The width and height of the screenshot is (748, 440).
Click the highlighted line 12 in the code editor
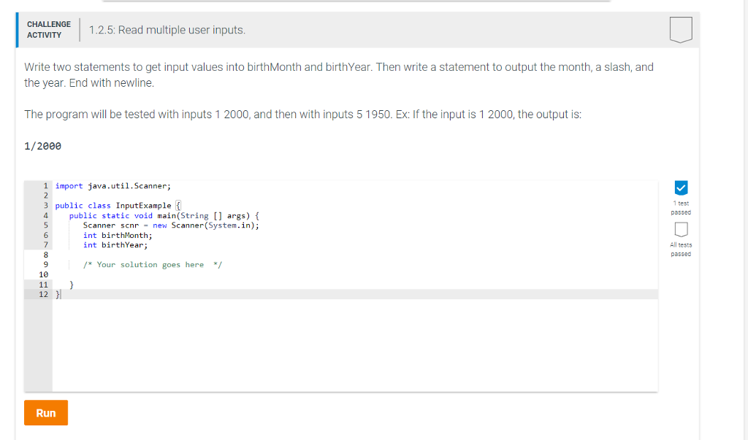219,294
